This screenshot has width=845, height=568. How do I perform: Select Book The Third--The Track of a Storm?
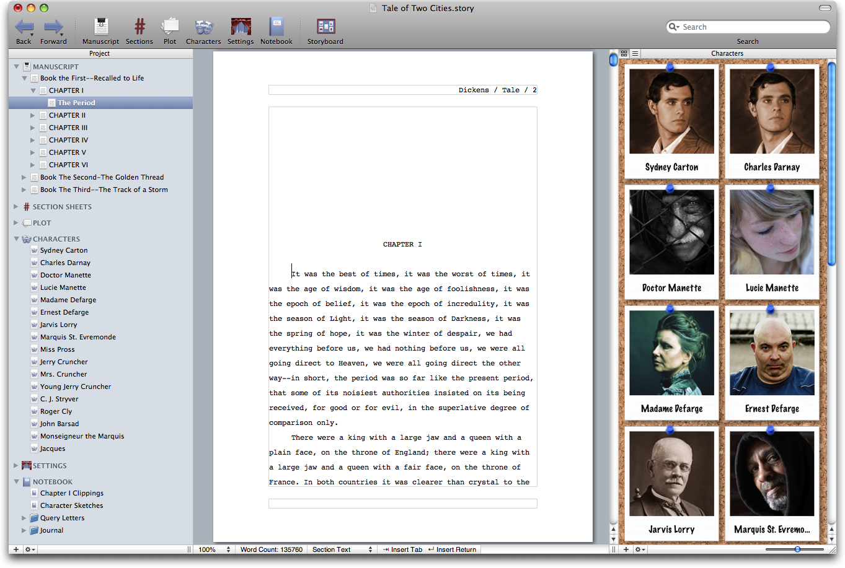(104, 190)
